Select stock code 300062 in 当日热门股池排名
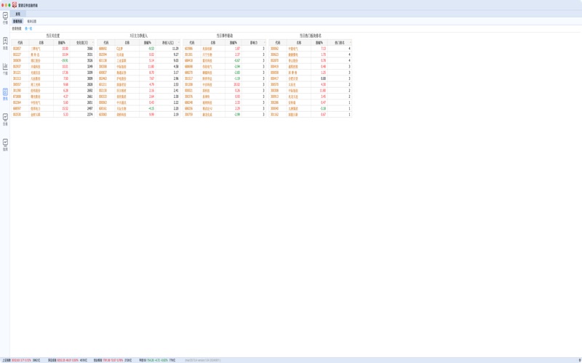Screen dimensions: 582x363 pyautogui.click(x=275, y=49)
